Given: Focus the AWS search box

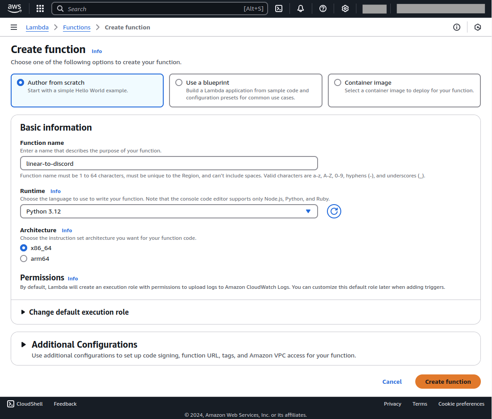Looking at the screenshot, I should tap(160, 8).
